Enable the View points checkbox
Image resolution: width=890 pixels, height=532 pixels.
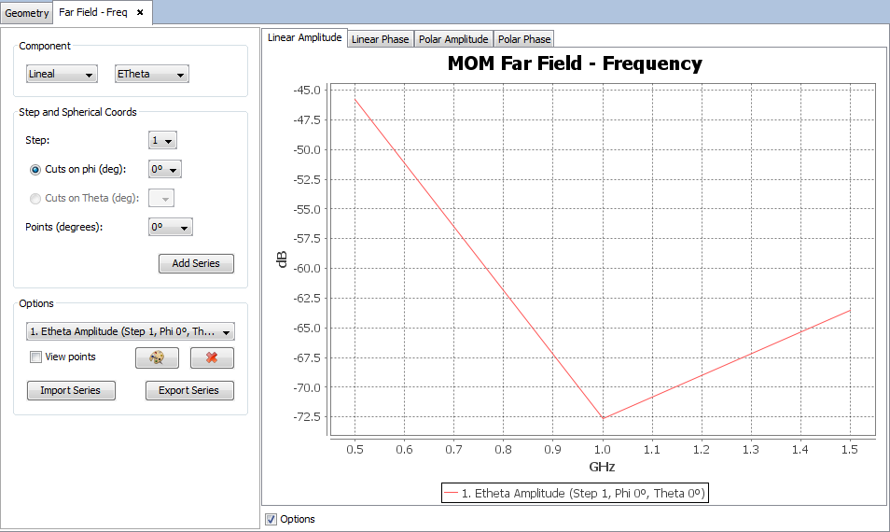[36, 357]
